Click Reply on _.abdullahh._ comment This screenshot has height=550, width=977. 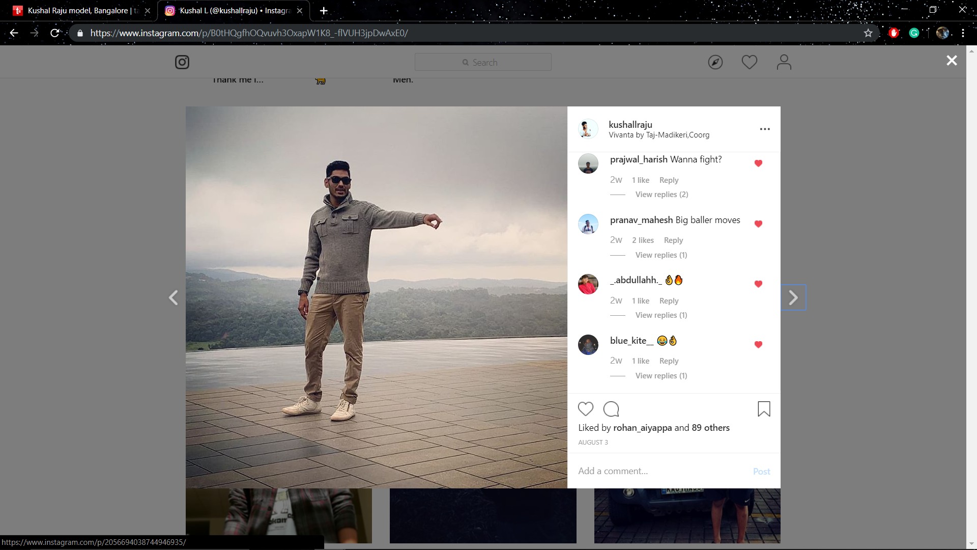669,301
